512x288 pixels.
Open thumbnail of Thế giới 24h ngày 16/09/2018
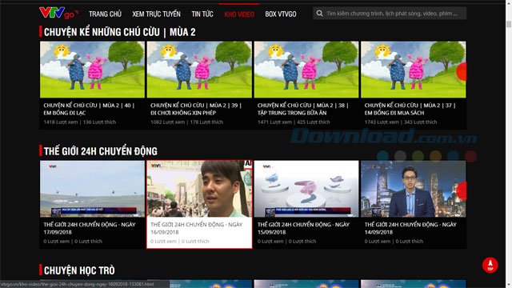click(199, 189)
